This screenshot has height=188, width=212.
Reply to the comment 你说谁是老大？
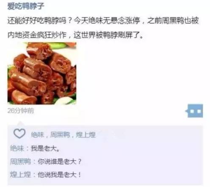pos(60,161)
